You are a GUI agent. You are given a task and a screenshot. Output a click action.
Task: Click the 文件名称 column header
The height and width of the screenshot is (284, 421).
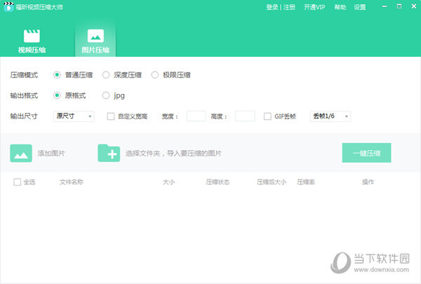pos(72,182)
